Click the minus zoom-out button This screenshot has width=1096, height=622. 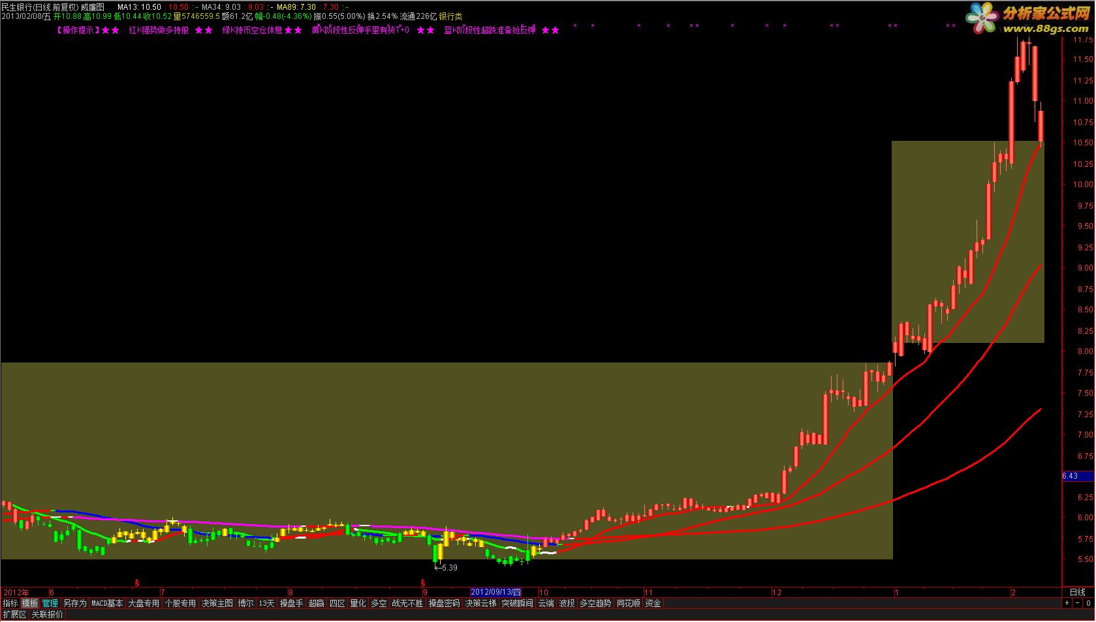[x=1077, y=603]
